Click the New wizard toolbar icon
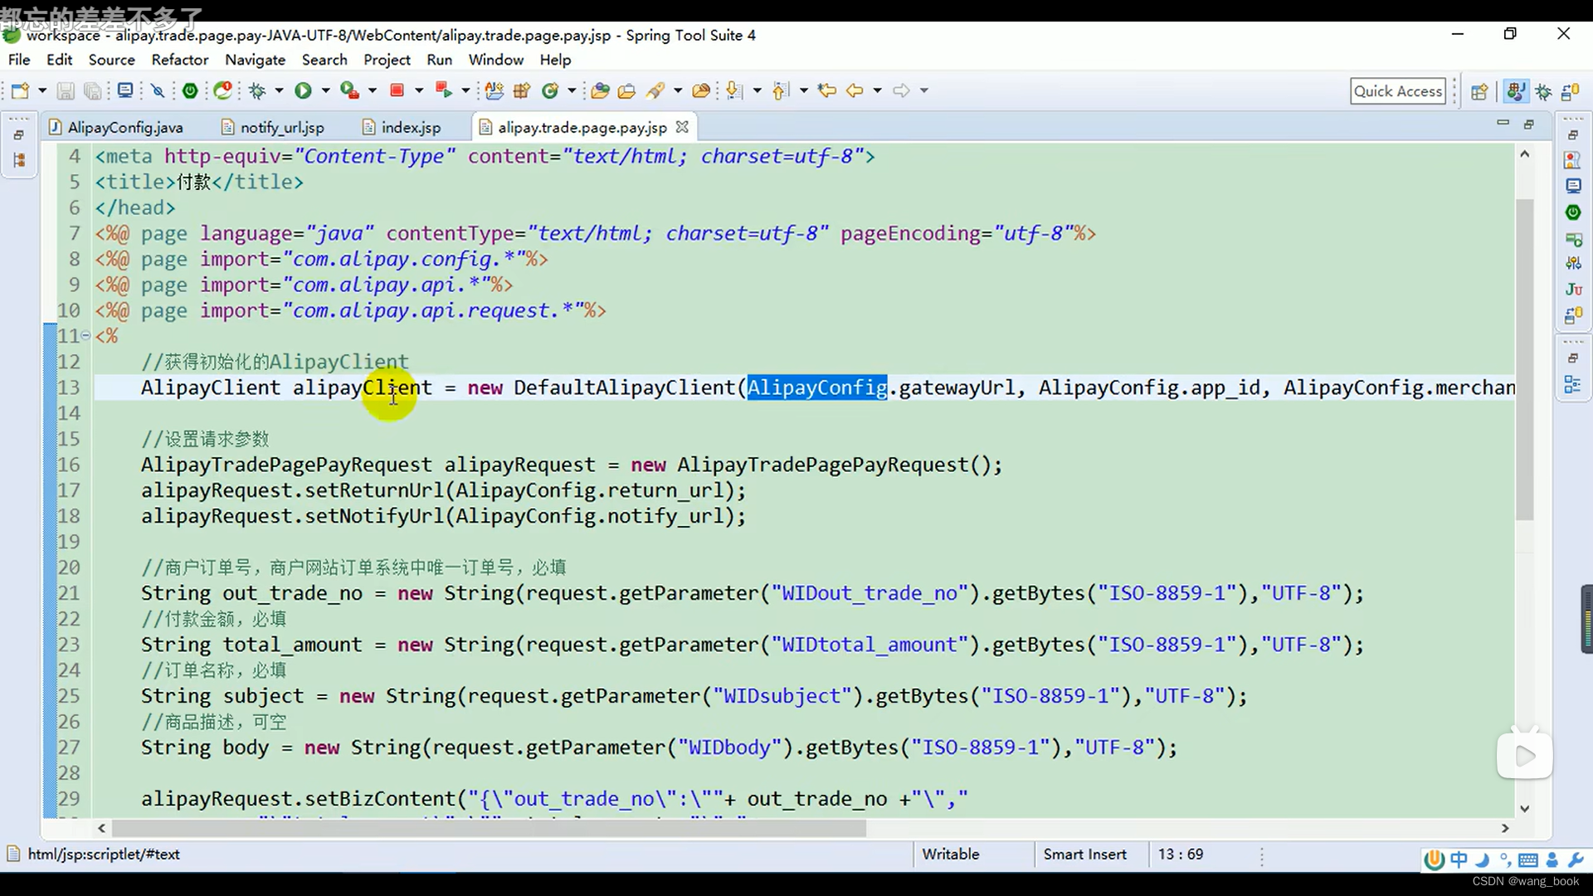Viewport: 1593px width, 896px height. [20, 90]
